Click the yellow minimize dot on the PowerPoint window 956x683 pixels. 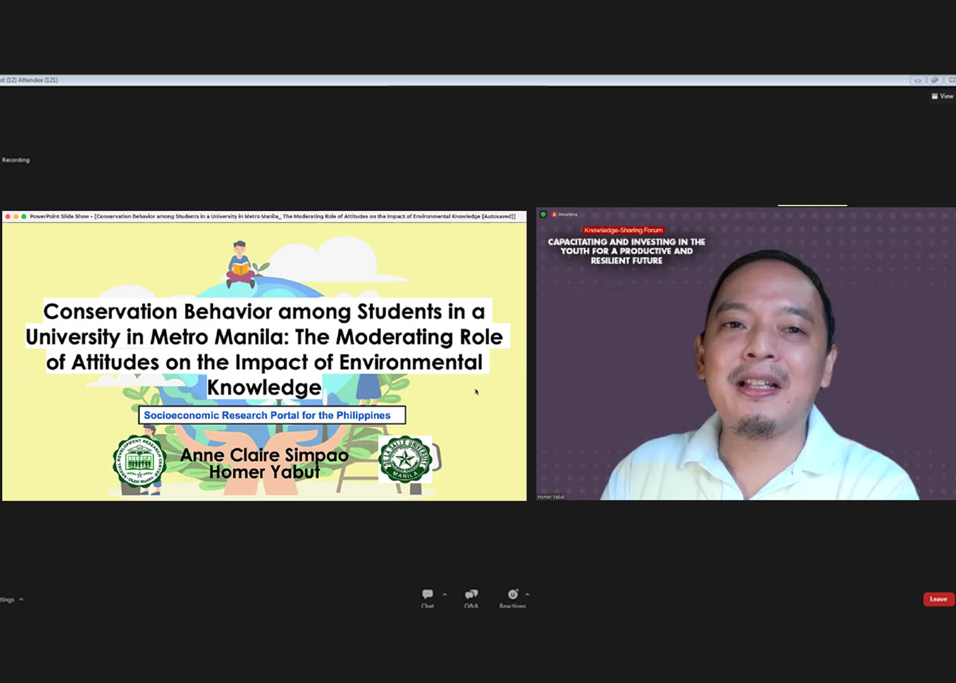point(16,217)
